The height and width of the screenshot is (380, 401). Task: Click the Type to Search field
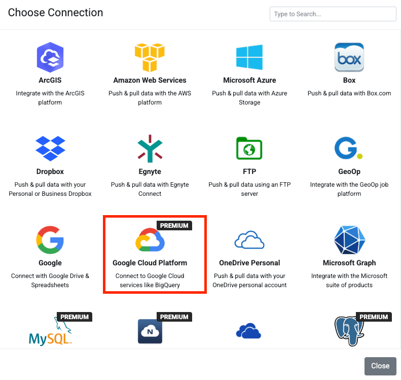333,14
